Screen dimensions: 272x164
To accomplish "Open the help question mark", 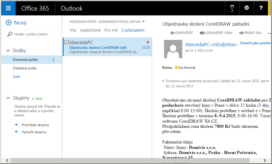I will click(x=261, y=8).
